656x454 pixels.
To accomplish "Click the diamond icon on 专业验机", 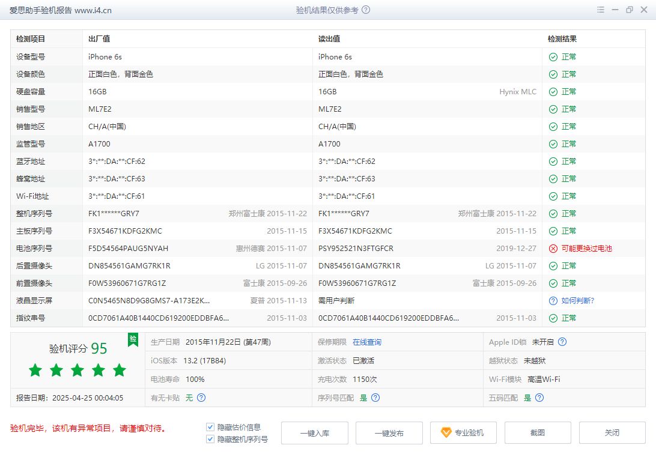I will point(446,432).
